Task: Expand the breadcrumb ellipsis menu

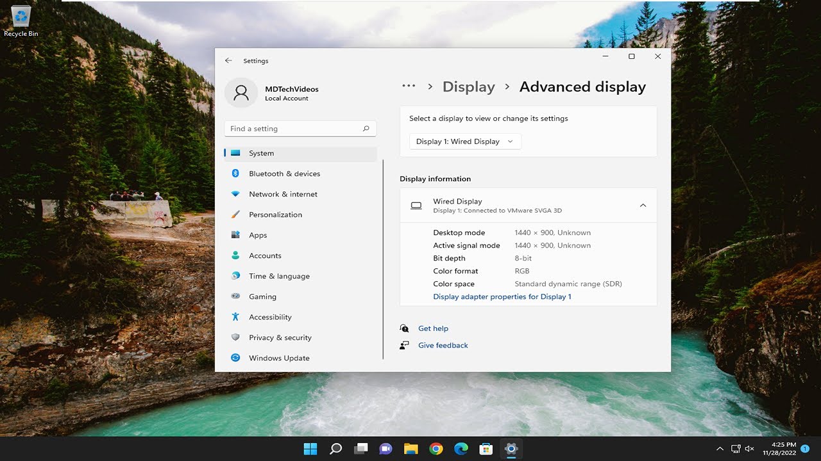Action: [x=409, y=86]
